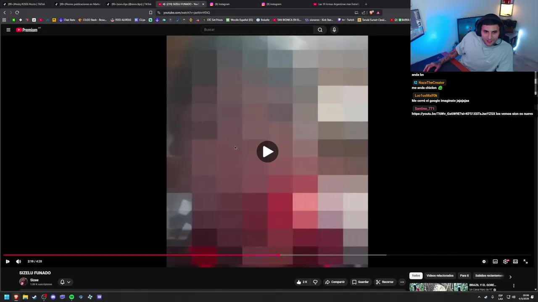
Task: Open more actions (three dots) beside Recortar
Action: click(402, 282)
